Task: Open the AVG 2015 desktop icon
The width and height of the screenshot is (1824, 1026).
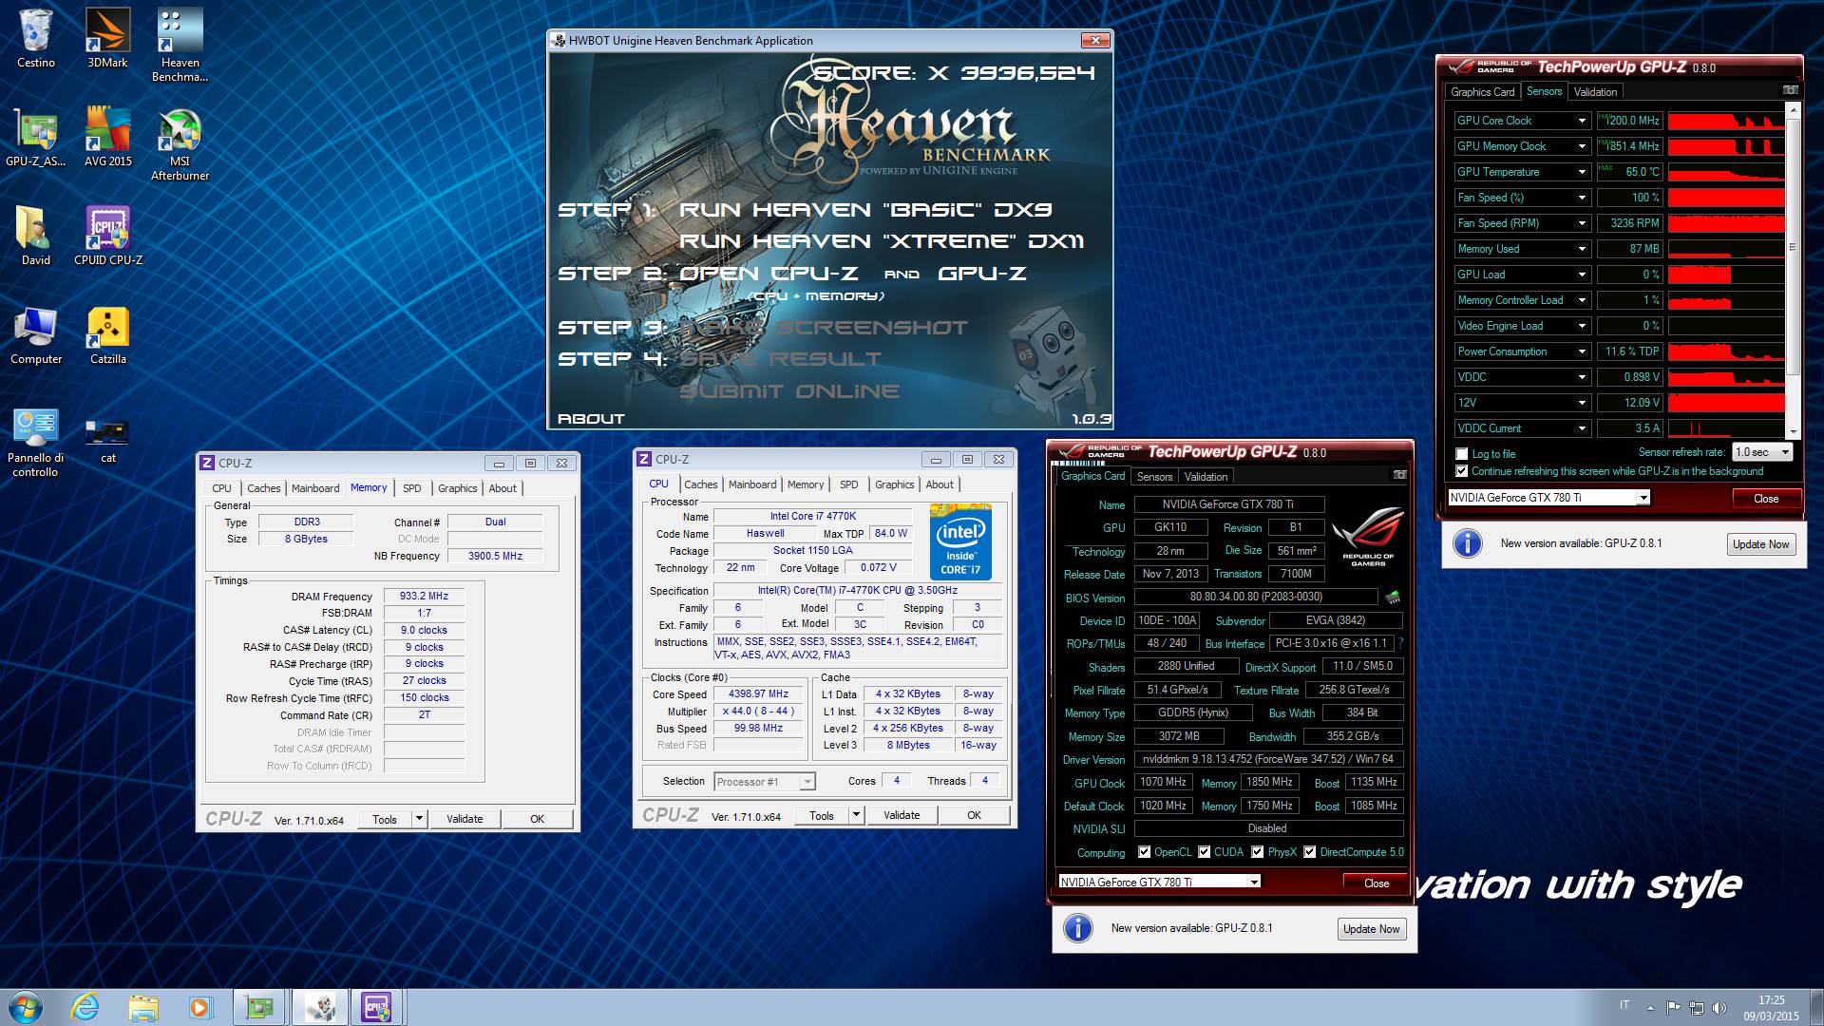Action: 107,137
